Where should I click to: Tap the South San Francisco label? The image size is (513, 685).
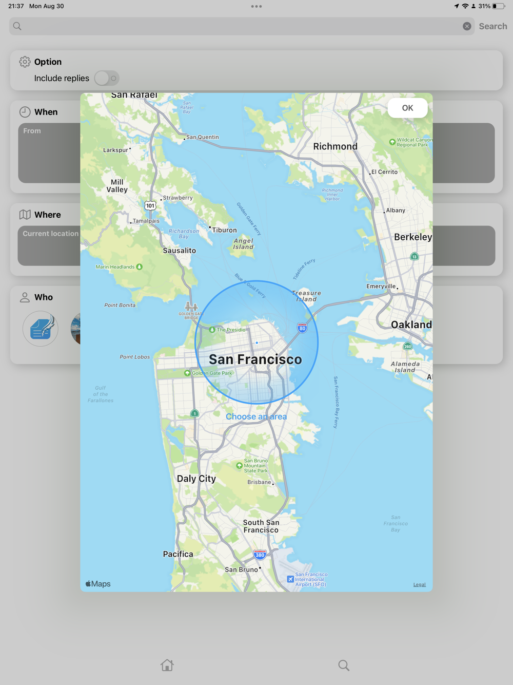(261, 526)
